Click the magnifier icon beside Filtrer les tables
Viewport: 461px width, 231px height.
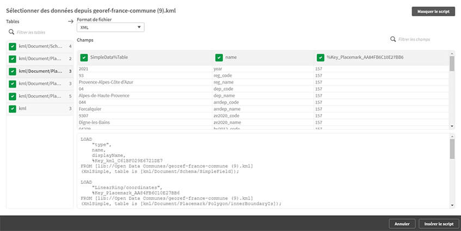(x=11, y=32)
